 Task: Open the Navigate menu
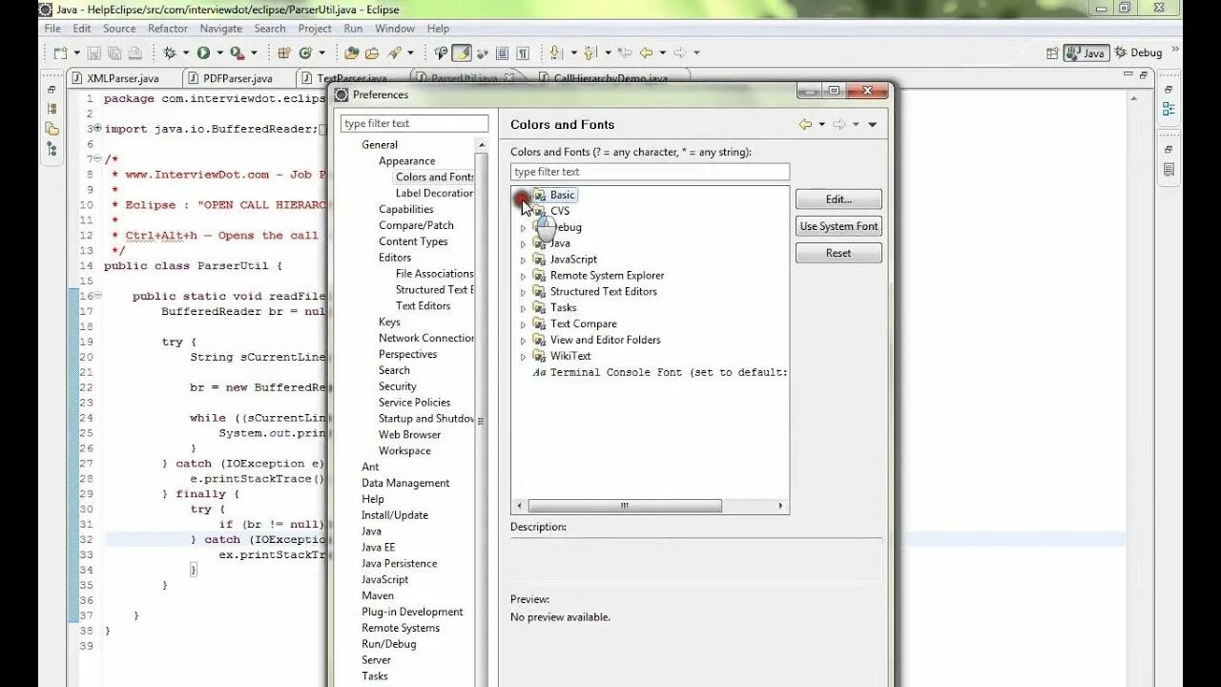click(x=221, y=29)
